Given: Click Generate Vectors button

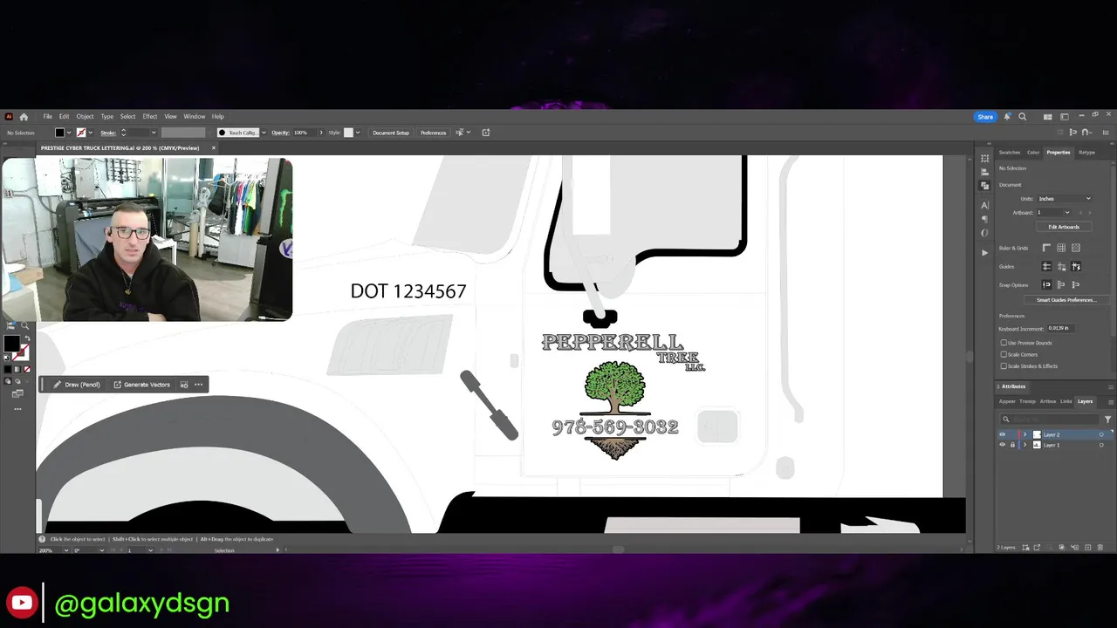Looking at the screenshot, I should (141, 385).
